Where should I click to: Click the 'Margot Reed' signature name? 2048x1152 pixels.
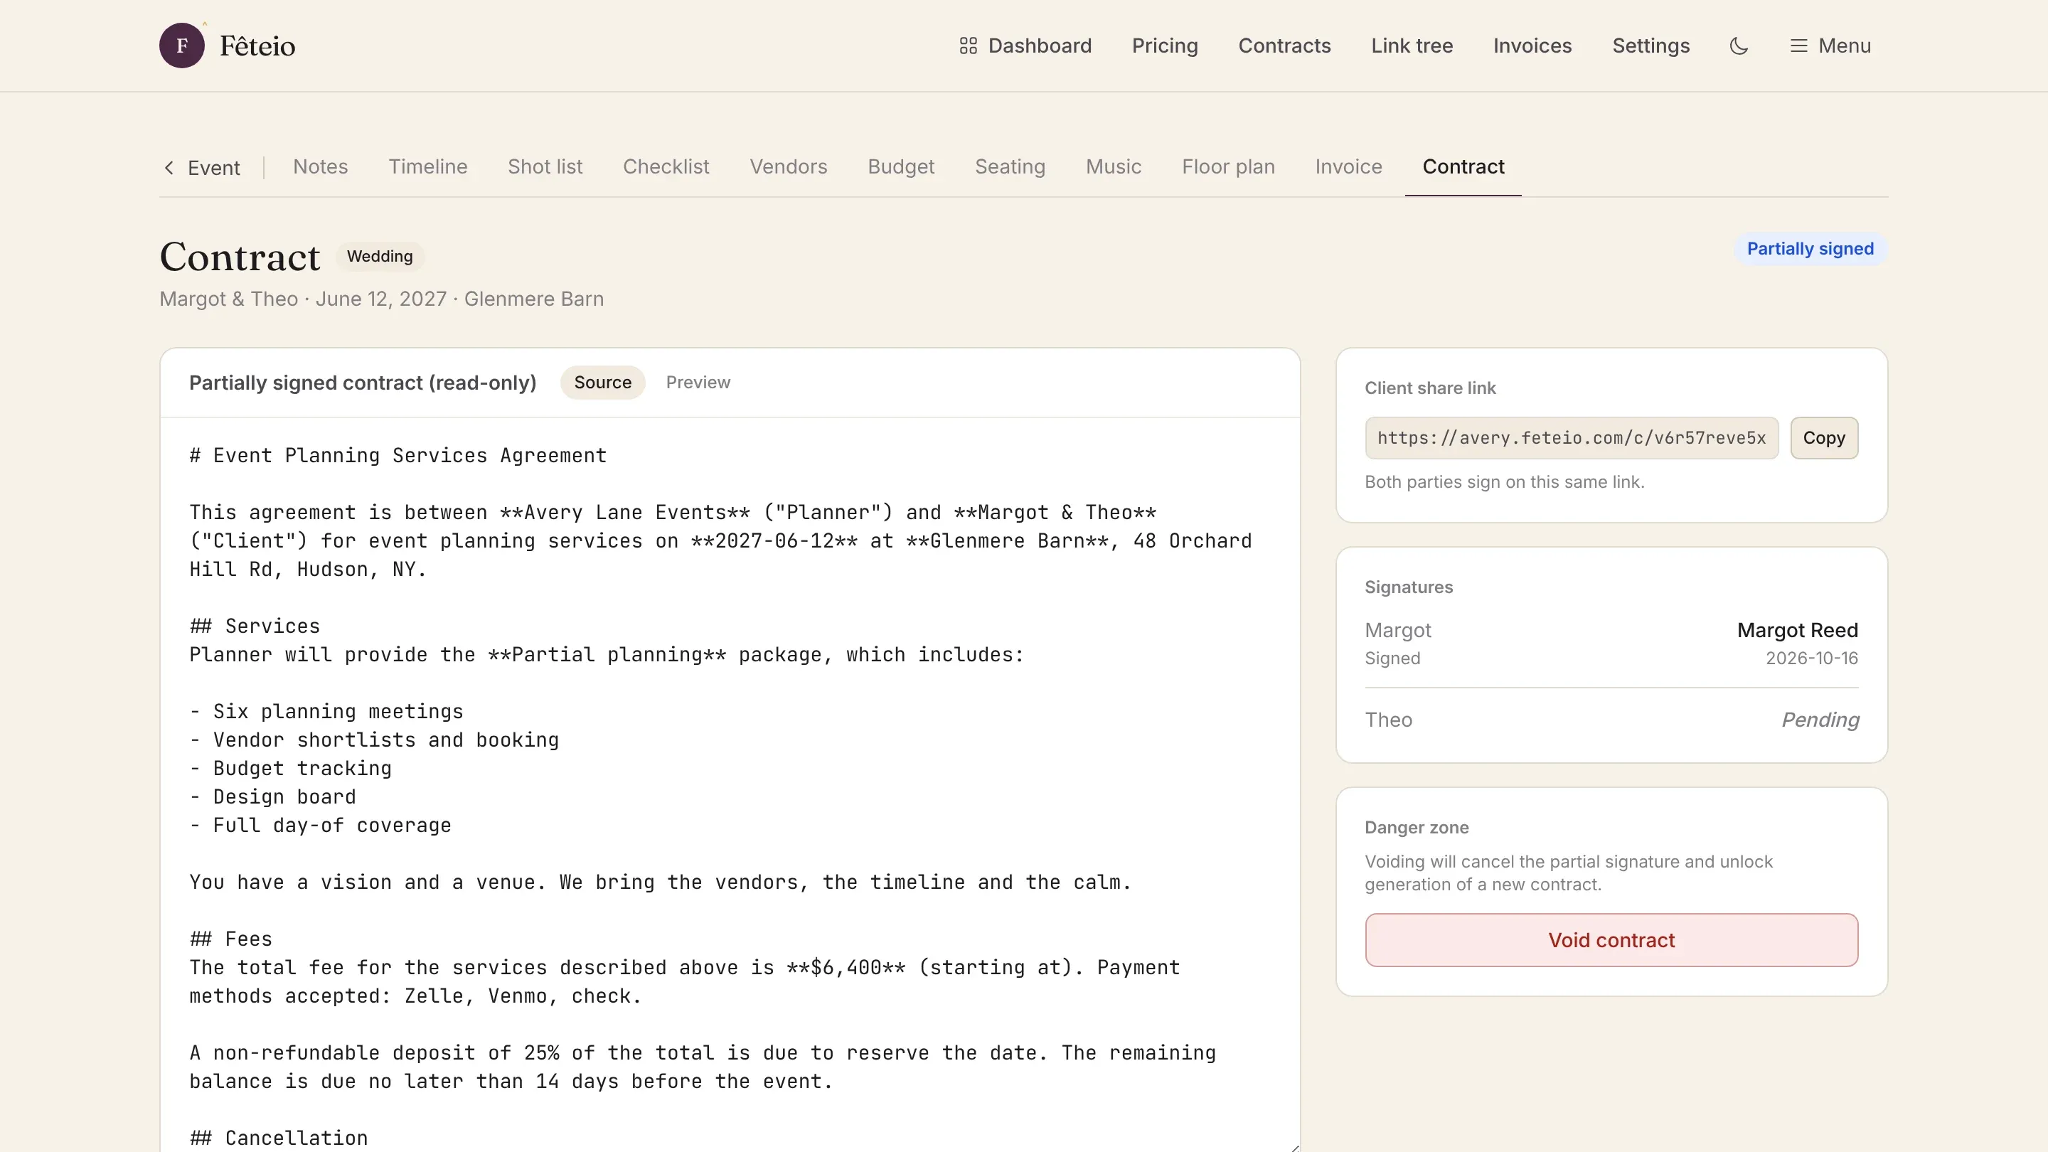click(x=1797, y=631)
